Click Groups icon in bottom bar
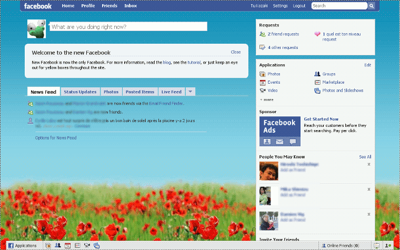This screenshot has width=400, height=250. click(x=58, y=246)
